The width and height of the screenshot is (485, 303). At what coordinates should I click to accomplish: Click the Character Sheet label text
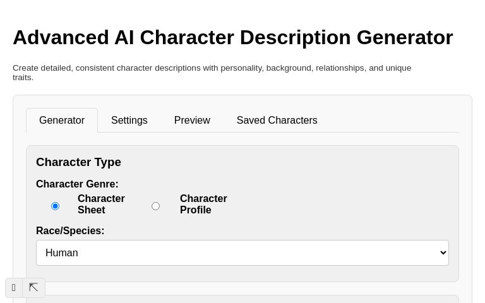pos(101,204)
